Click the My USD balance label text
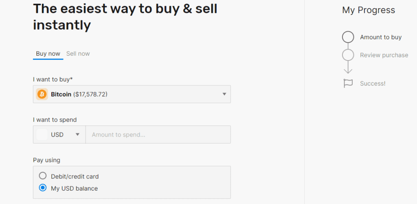The image size is (417, 204). pos(74,188)
